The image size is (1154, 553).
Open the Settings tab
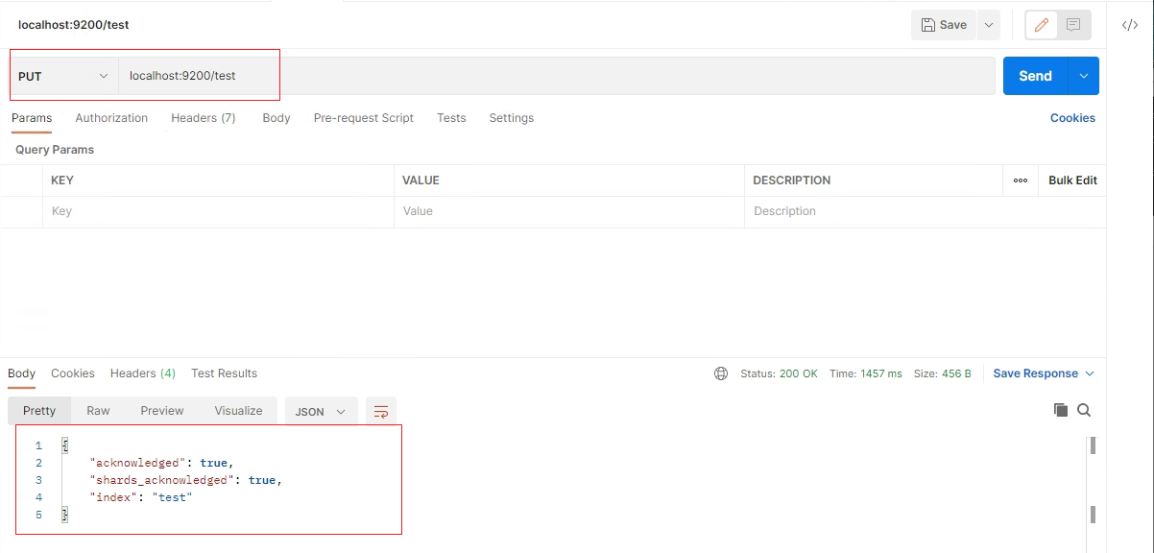[x=512, y=118]
